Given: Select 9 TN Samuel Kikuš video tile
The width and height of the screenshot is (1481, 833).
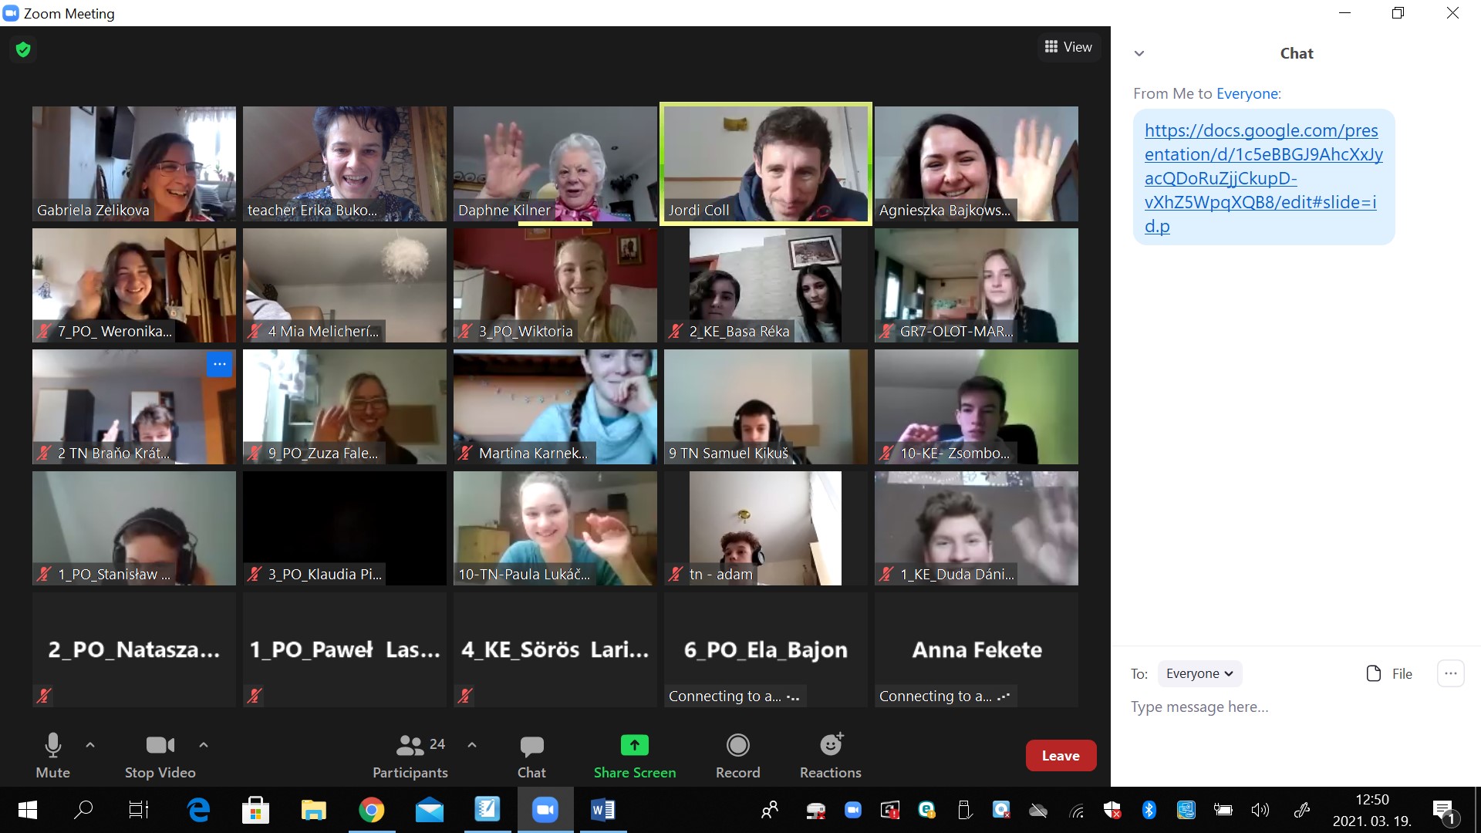Looking at the screenshot, I should tap(766, 406).
